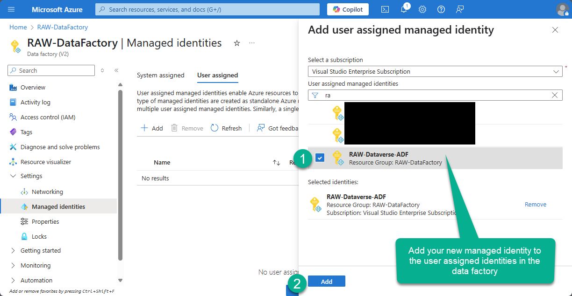
Task: Click the blue Add button in the panel
Action: (x=327, y=282)
